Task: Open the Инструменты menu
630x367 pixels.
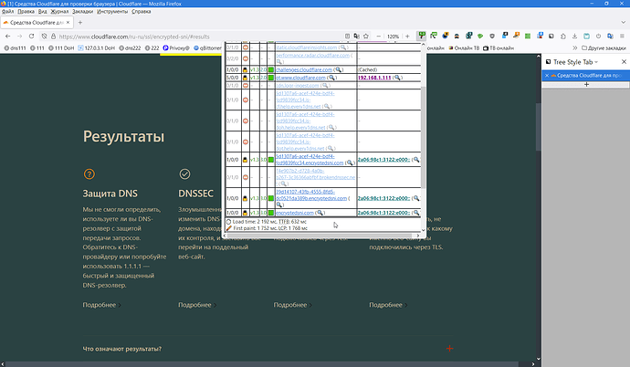Action: point(112,11)
